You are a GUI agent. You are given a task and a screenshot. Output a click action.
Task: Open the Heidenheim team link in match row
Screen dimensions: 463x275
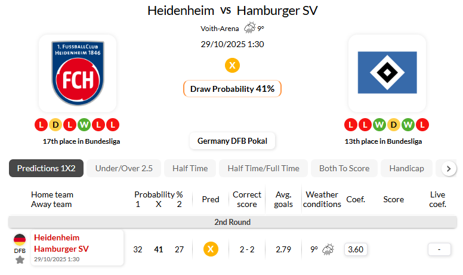click(57, 237)
